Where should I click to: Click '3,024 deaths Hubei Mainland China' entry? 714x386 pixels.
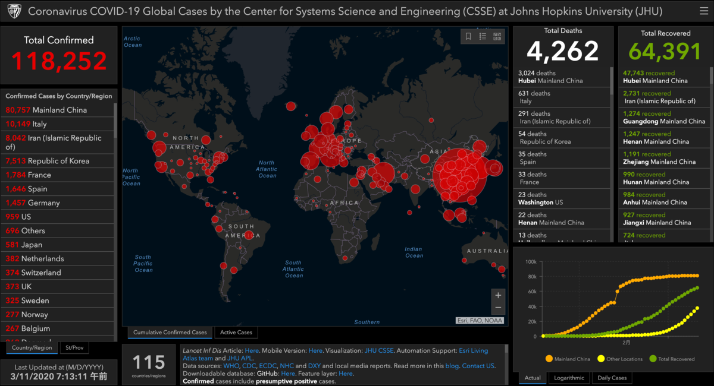[x=562, y=77]
